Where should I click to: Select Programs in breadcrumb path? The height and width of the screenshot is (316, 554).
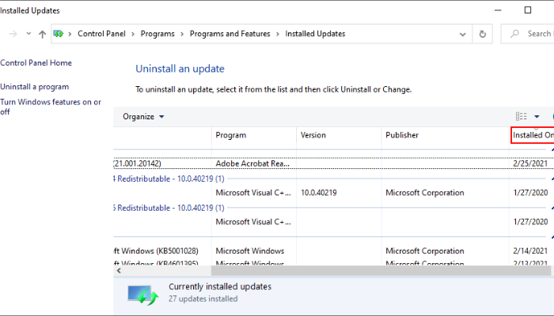click(157, 33)
